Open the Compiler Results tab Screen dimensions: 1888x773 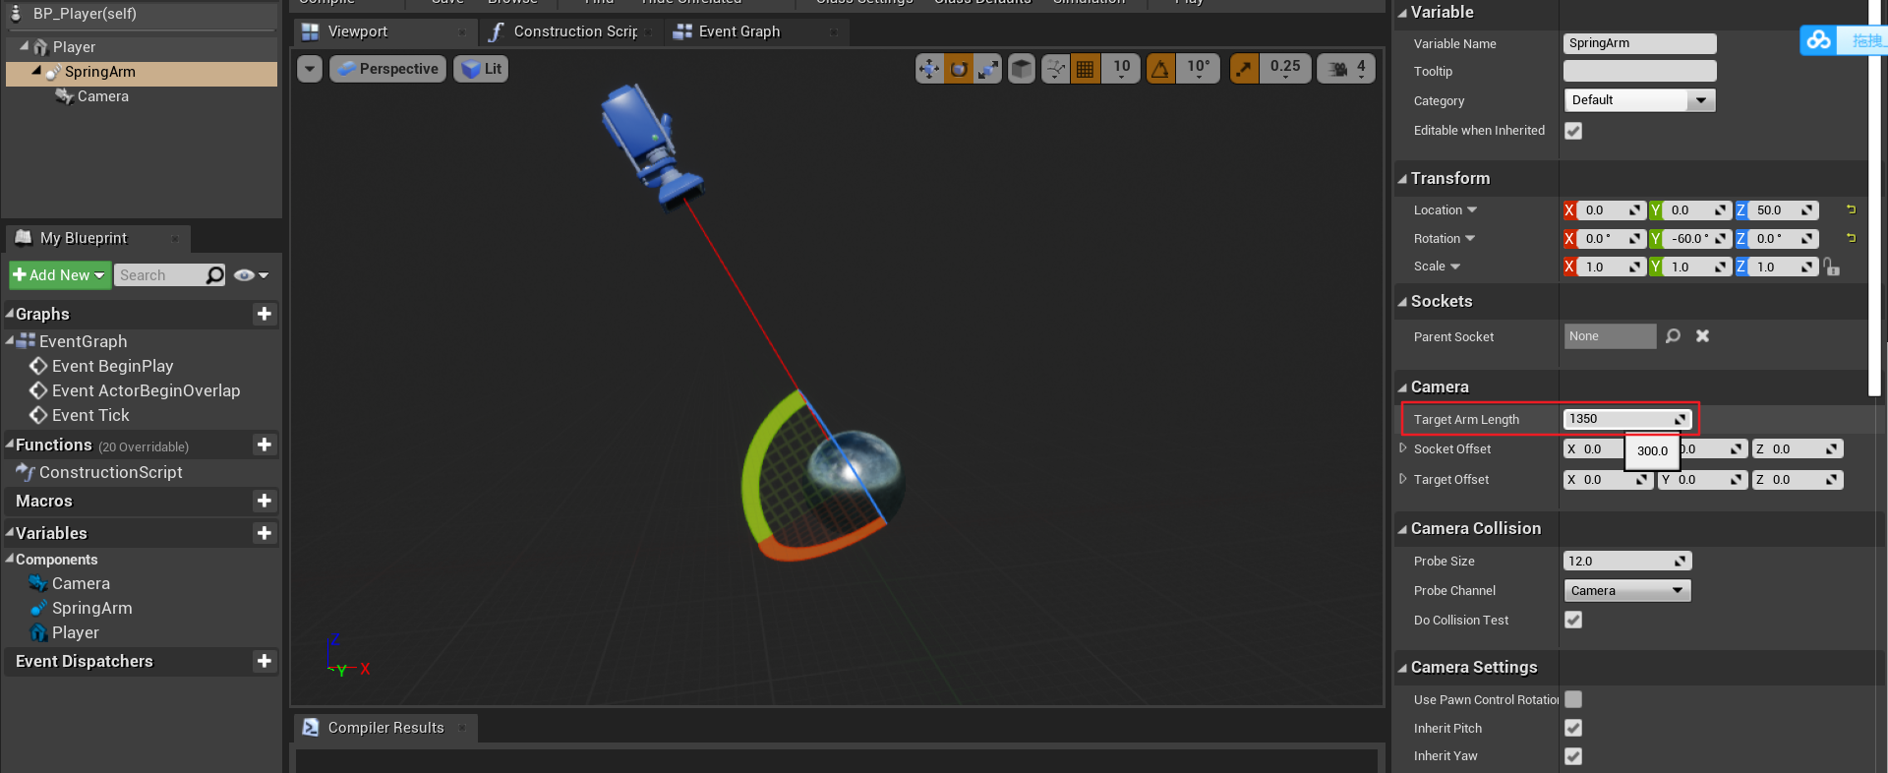385,728
